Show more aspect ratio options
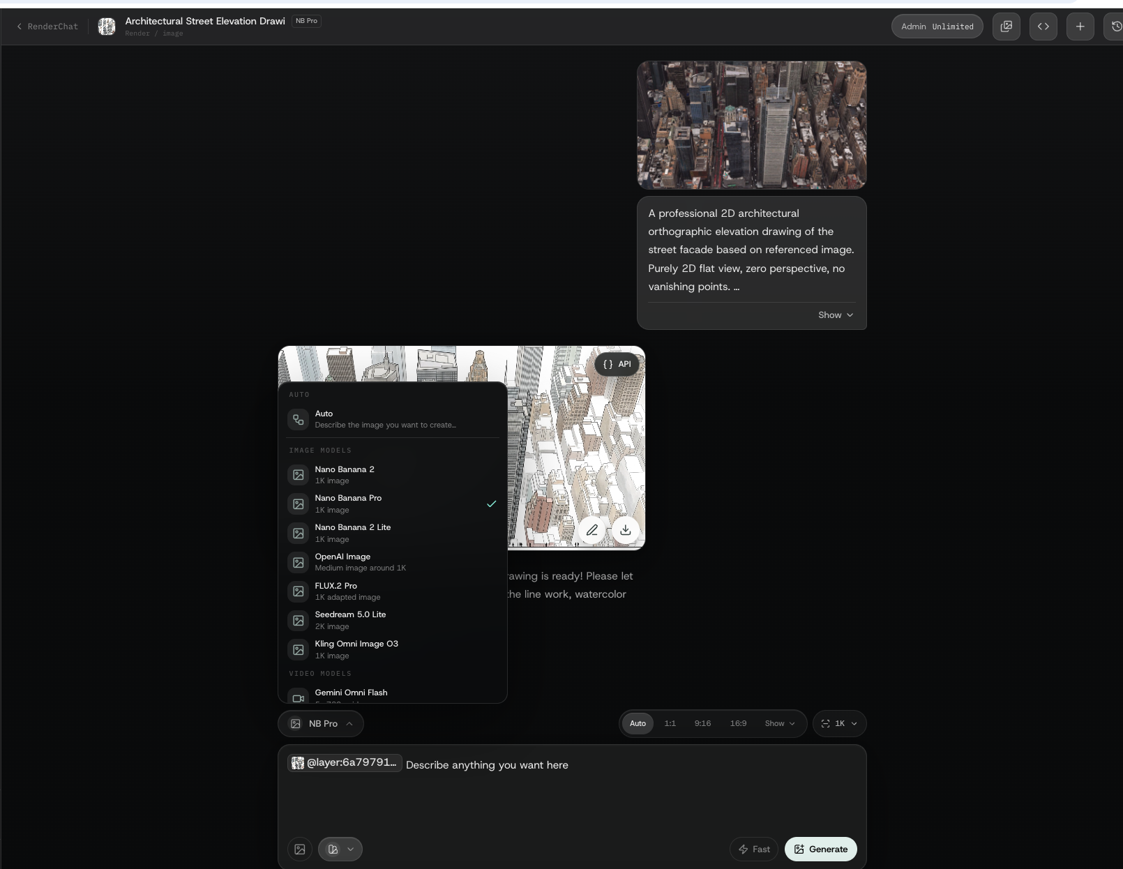 pos(780,724)
